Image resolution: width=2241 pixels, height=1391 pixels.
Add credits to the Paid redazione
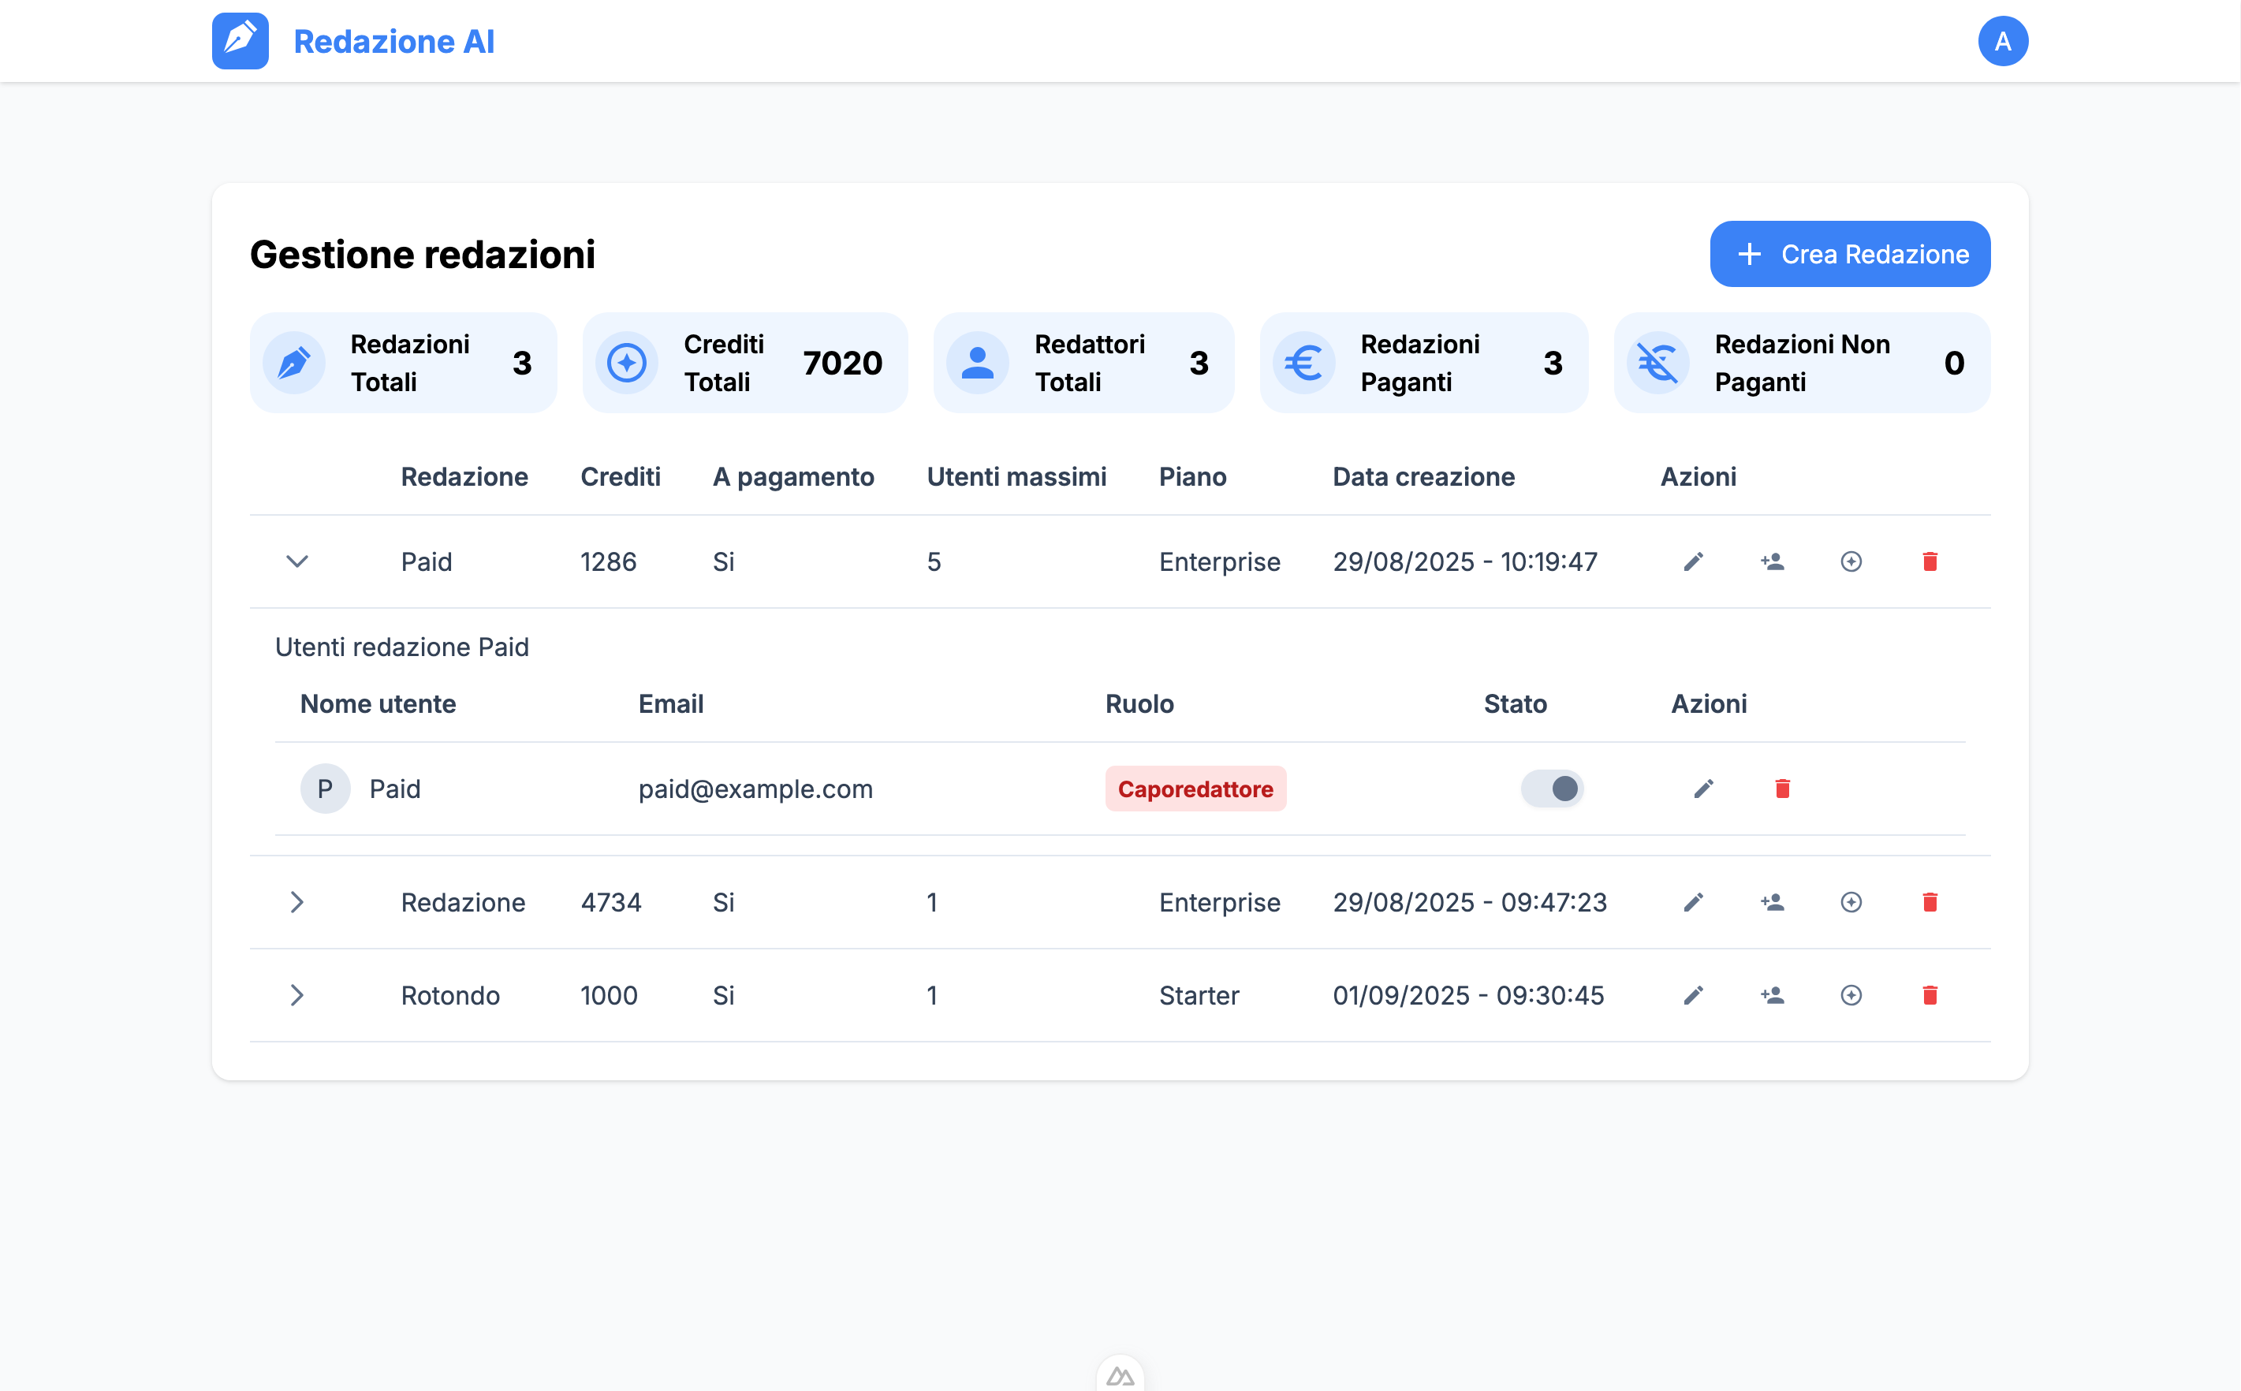pyautogui.click(x=1851, y=561)
